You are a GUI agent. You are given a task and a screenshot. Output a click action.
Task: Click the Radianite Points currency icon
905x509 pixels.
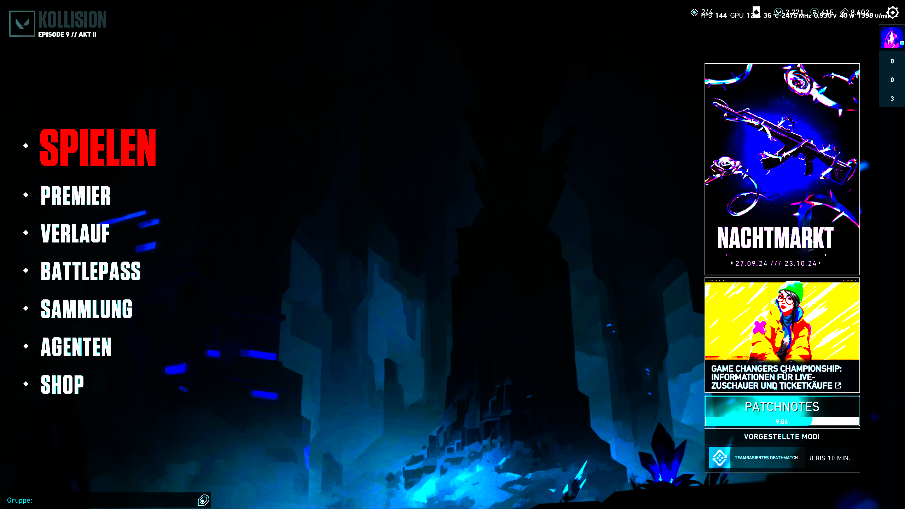(814, 12)
